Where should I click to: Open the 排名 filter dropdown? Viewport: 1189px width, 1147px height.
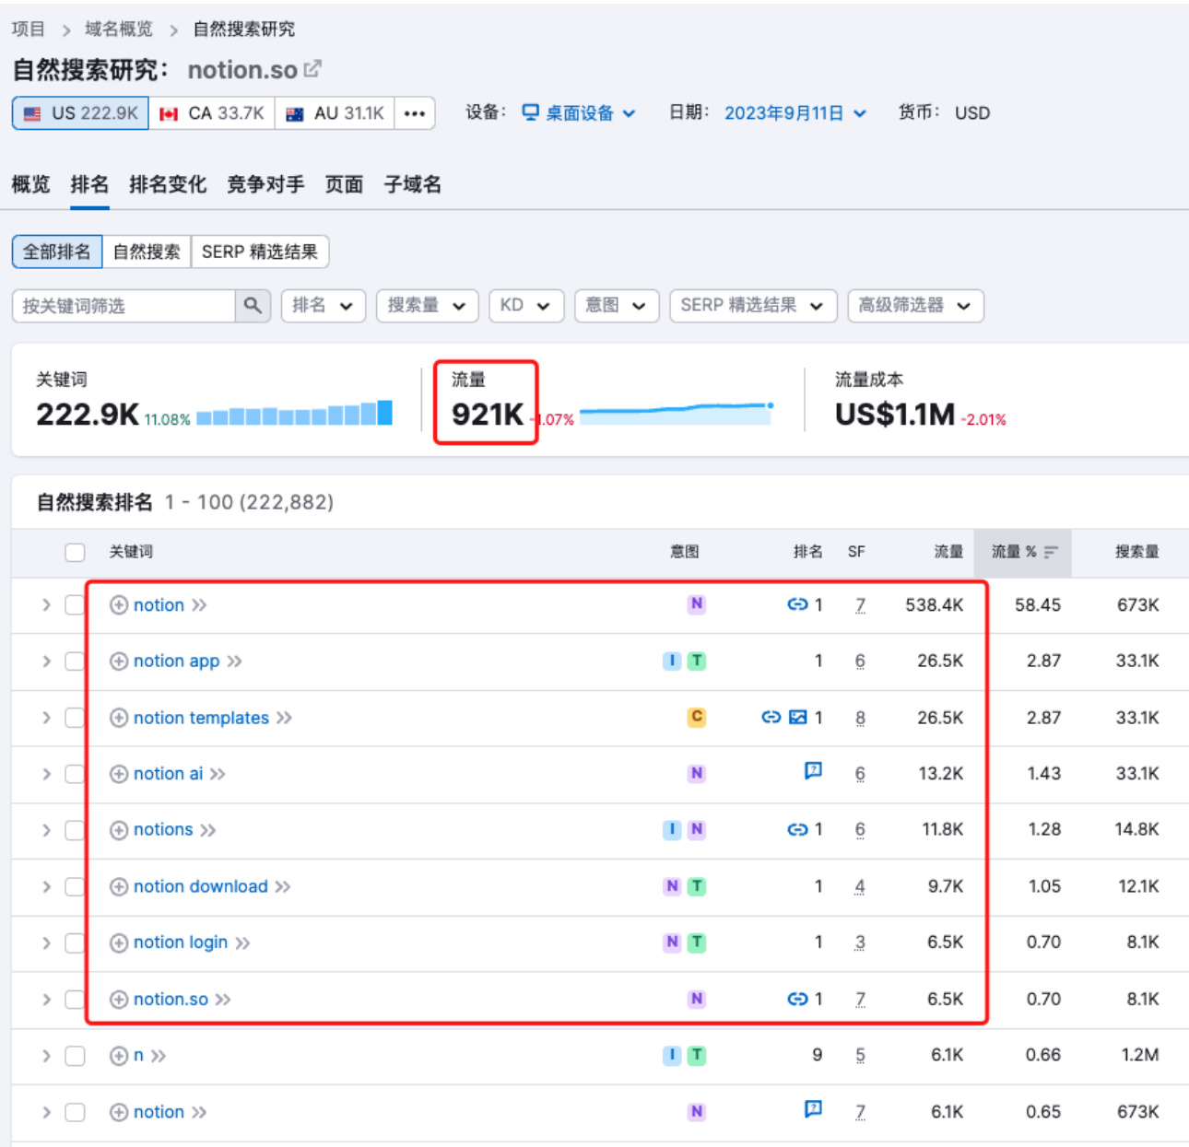(324, 306)
